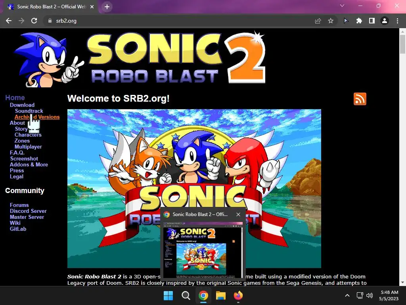Open the Archived Versions link
The image size is (406, 305).
37,117
